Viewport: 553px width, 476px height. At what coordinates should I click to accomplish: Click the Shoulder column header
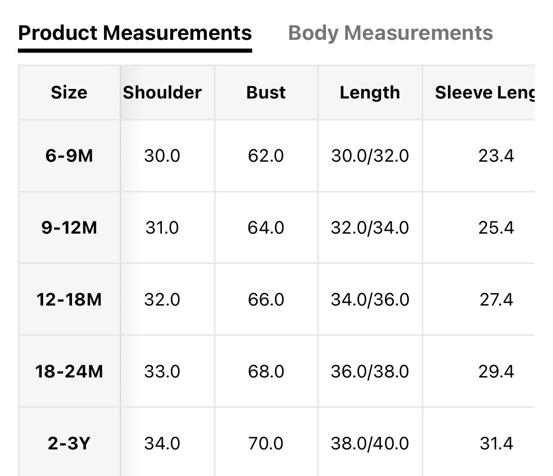pyautogui.click(x=162, y=93)
